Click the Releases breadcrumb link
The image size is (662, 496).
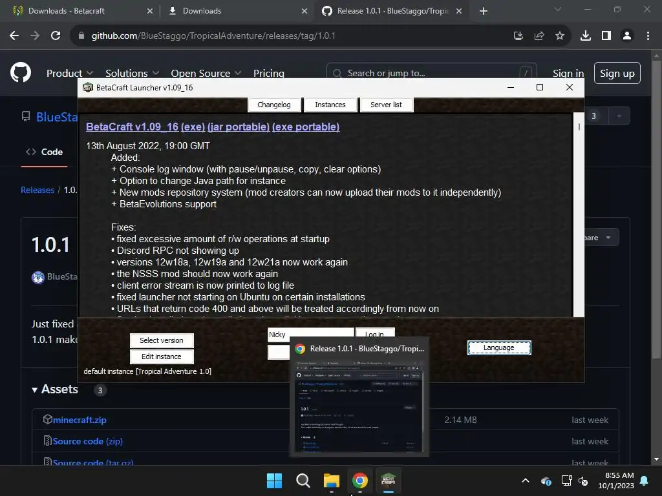pyautogui.click(x=37, y=190)
